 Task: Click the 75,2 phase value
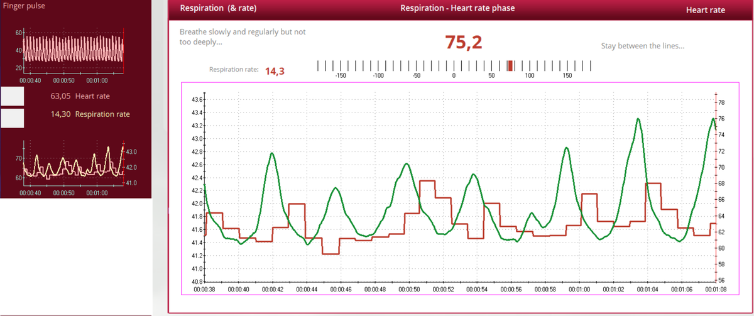[x=464, y=42]
